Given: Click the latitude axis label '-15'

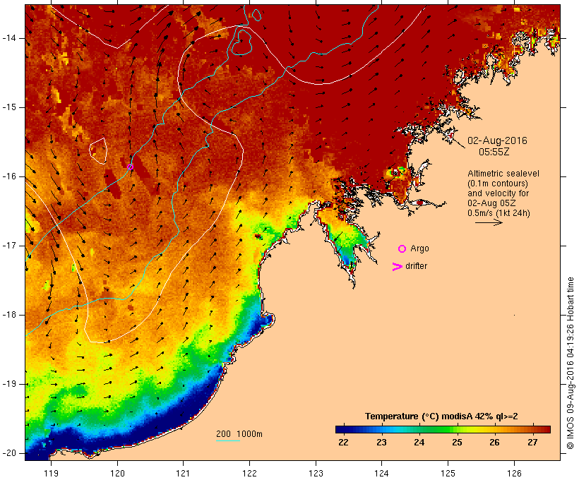Looking at the screenshot, I should click(x=9, y=107).
